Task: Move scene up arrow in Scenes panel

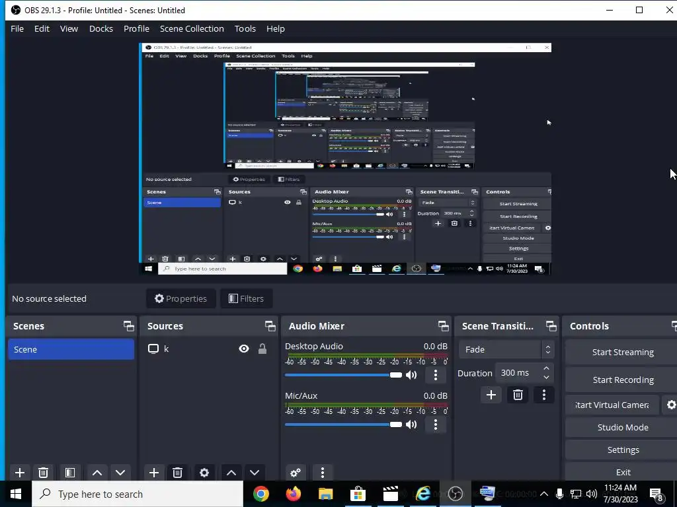Action: (97, 473)
